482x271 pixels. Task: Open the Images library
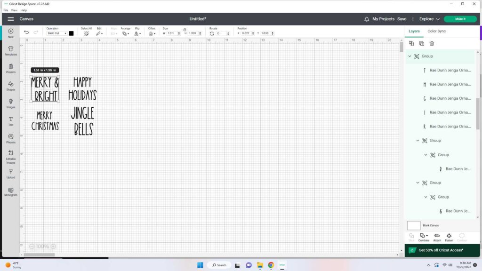click(11, 103)
